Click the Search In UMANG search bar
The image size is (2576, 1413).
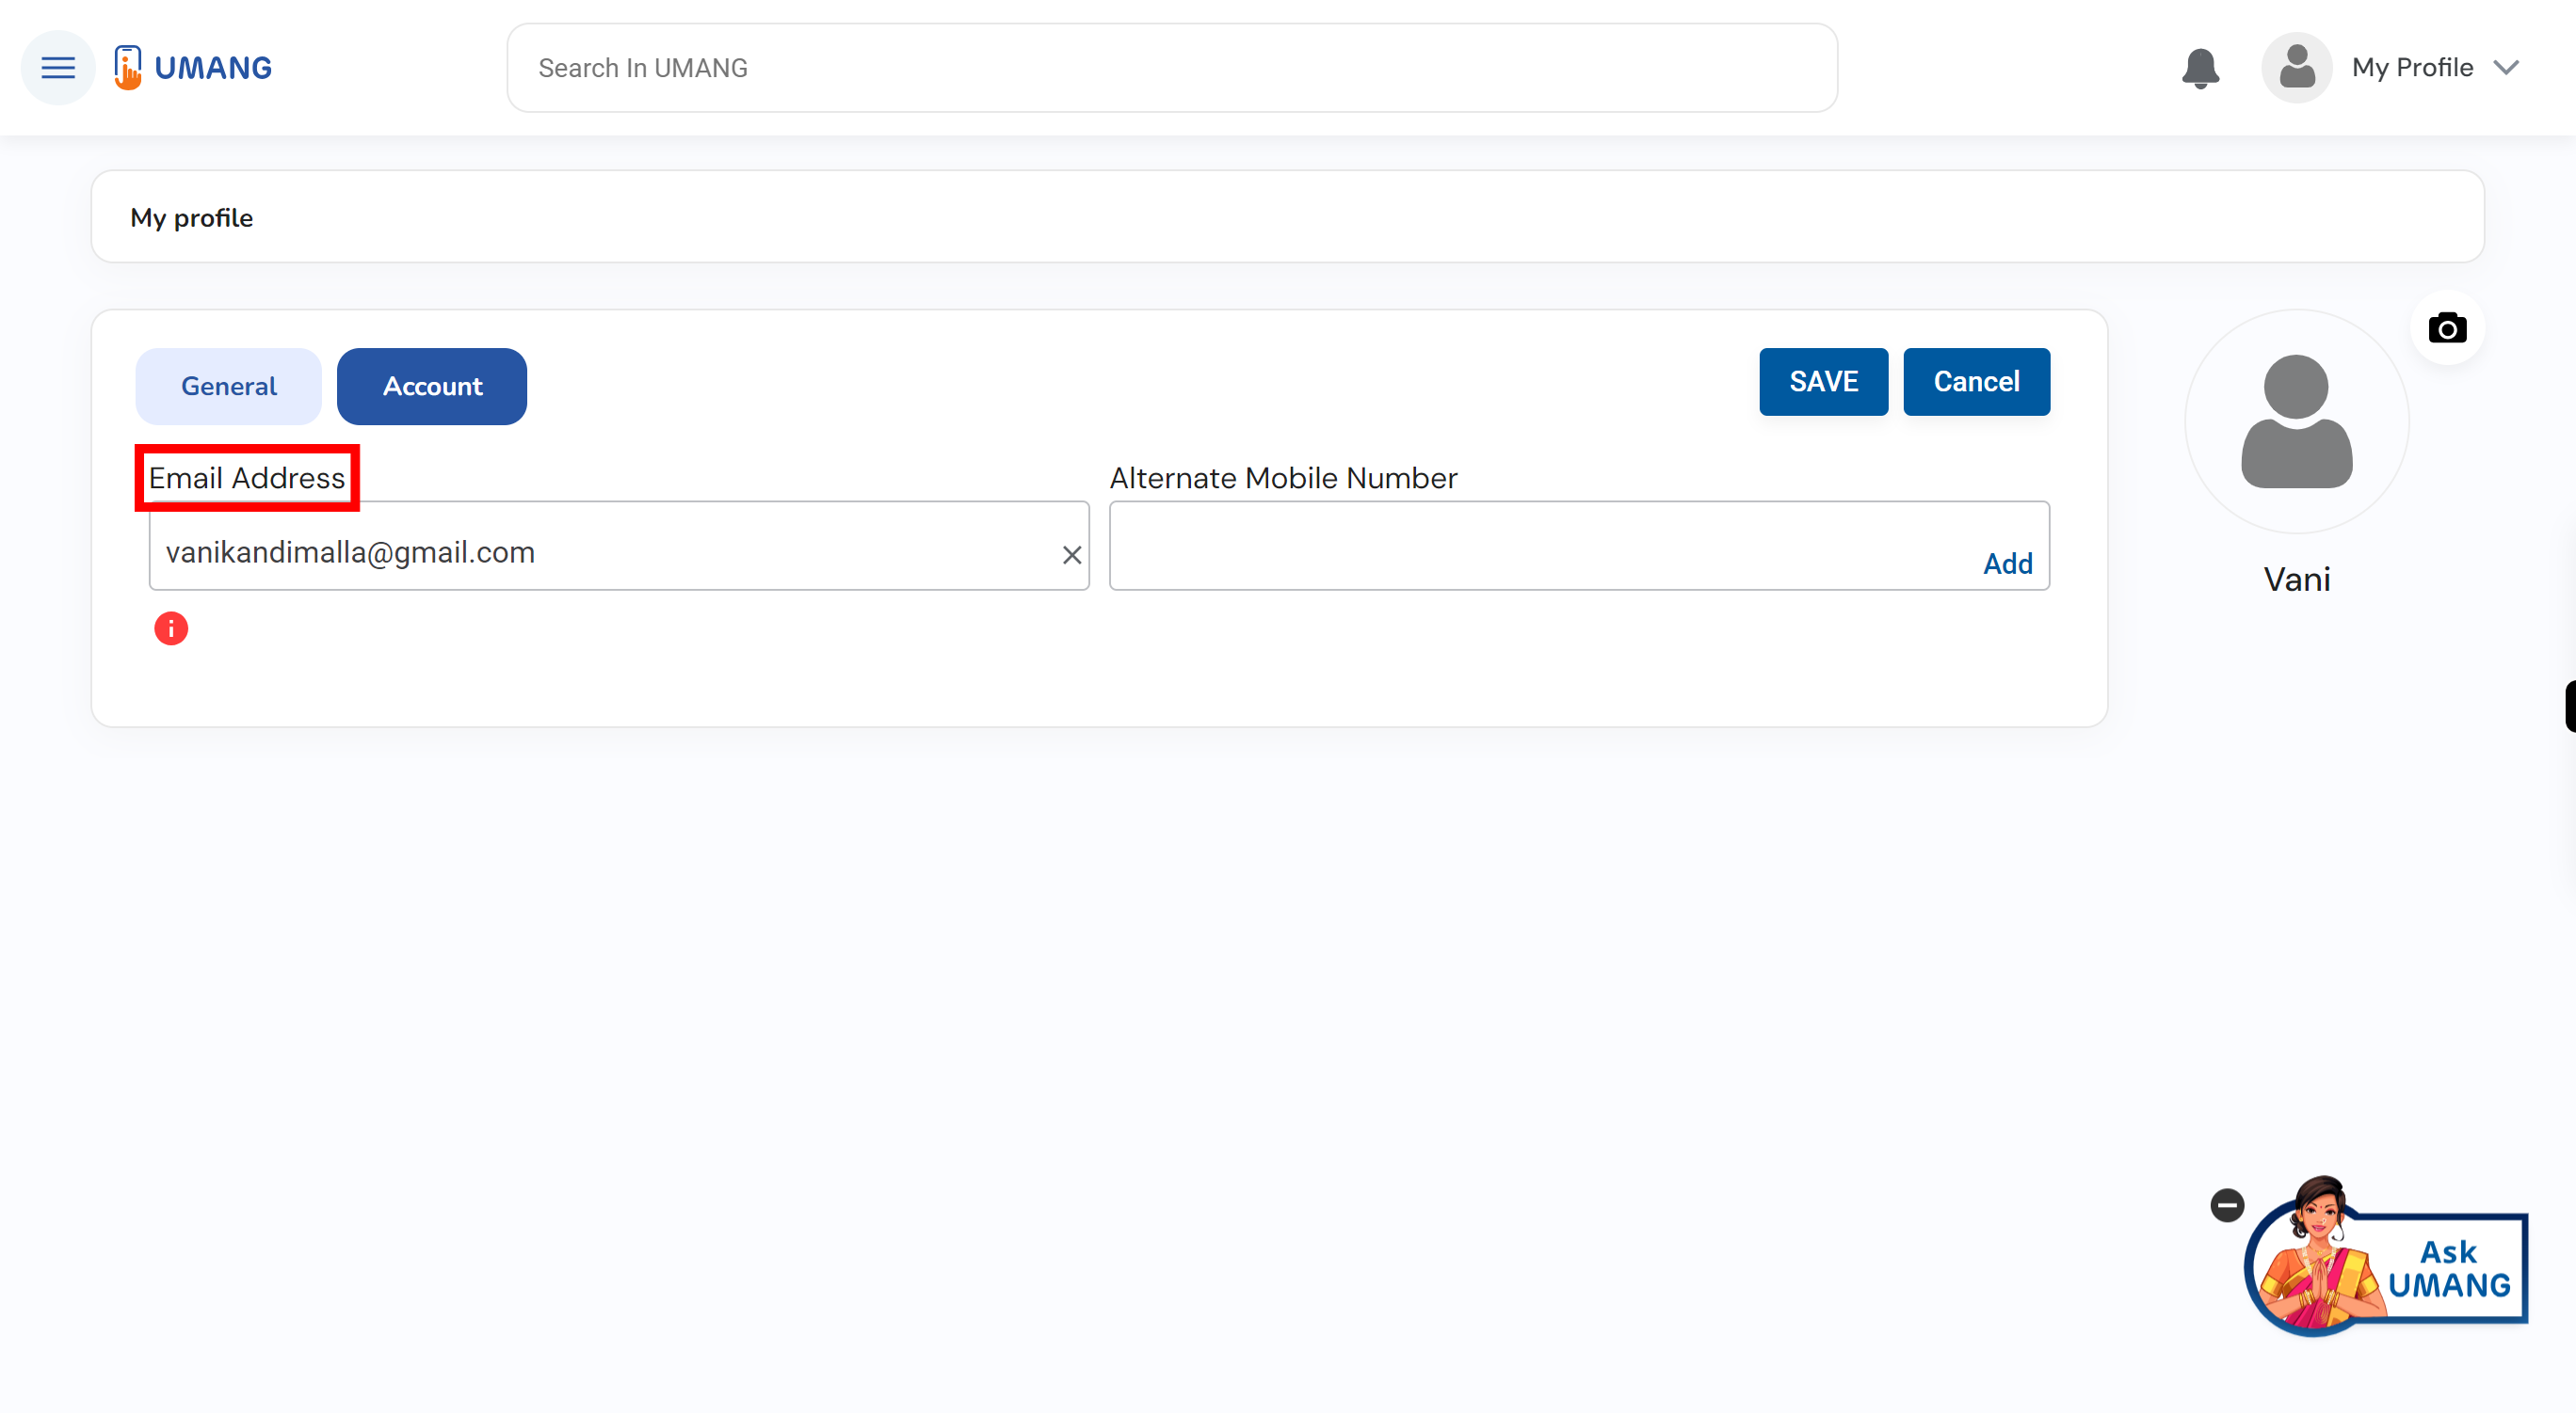pos(1169,68)
